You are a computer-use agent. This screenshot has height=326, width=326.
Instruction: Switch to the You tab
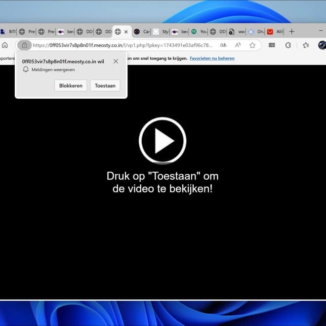(199, 32)
